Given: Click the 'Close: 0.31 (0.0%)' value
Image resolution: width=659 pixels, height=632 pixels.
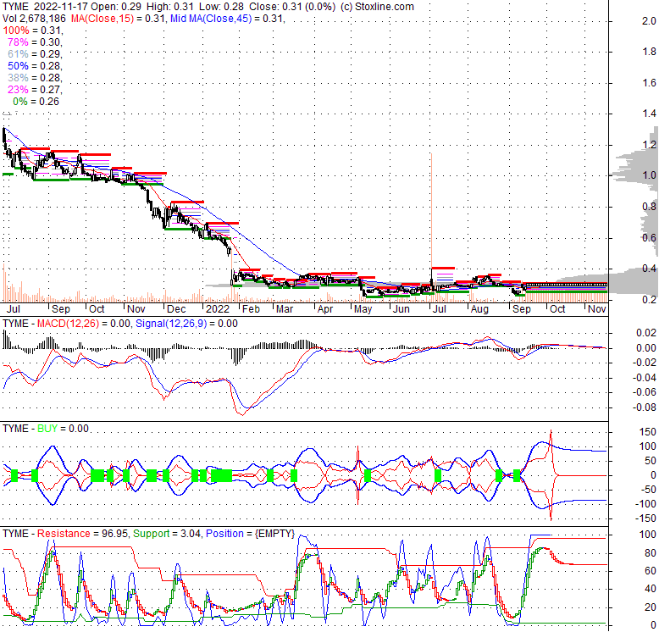Looking at the screenshot, I should [292, 7].
